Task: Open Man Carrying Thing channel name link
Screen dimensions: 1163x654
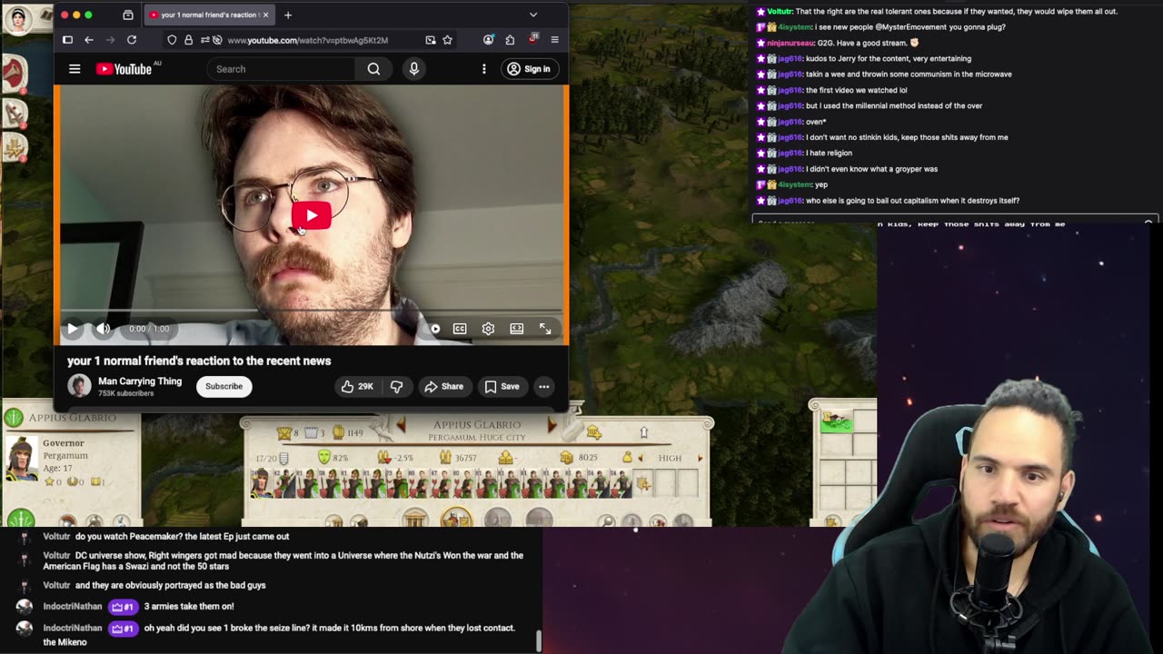Action: (140, 381)
